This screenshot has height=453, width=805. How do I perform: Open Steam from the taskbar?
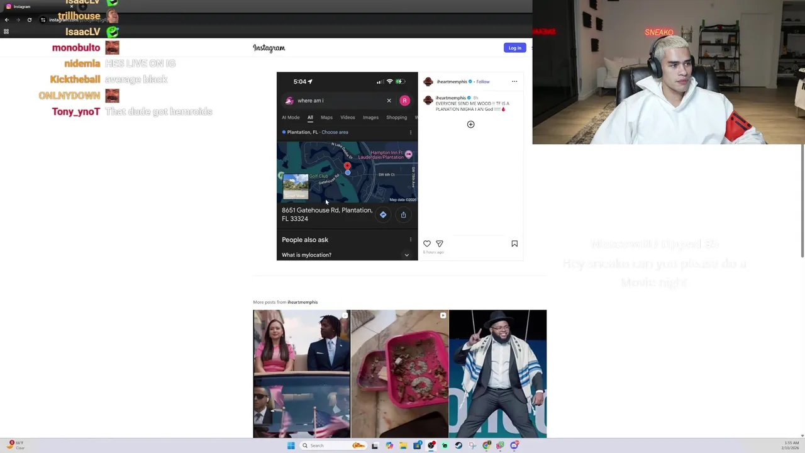click(458, 445)
